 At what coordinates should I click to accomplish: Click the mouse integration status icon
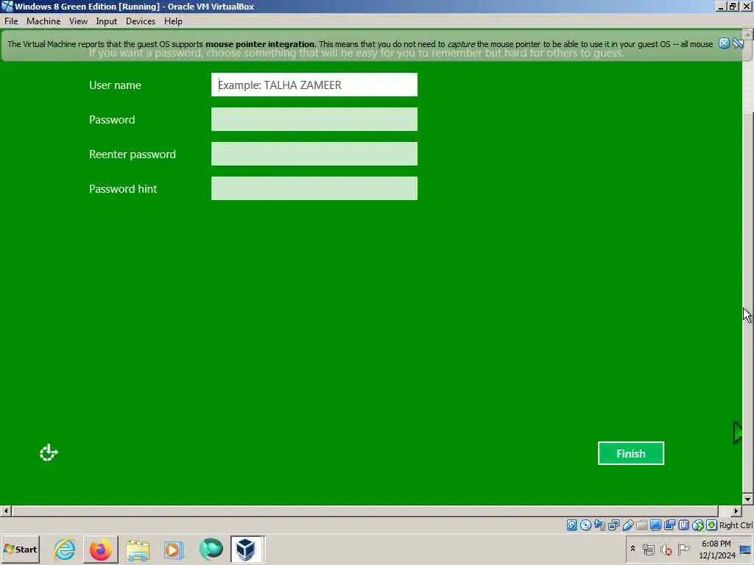[x=698, y=525]
